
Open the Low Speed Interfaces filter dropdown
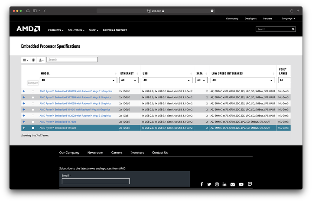(243, 80)
